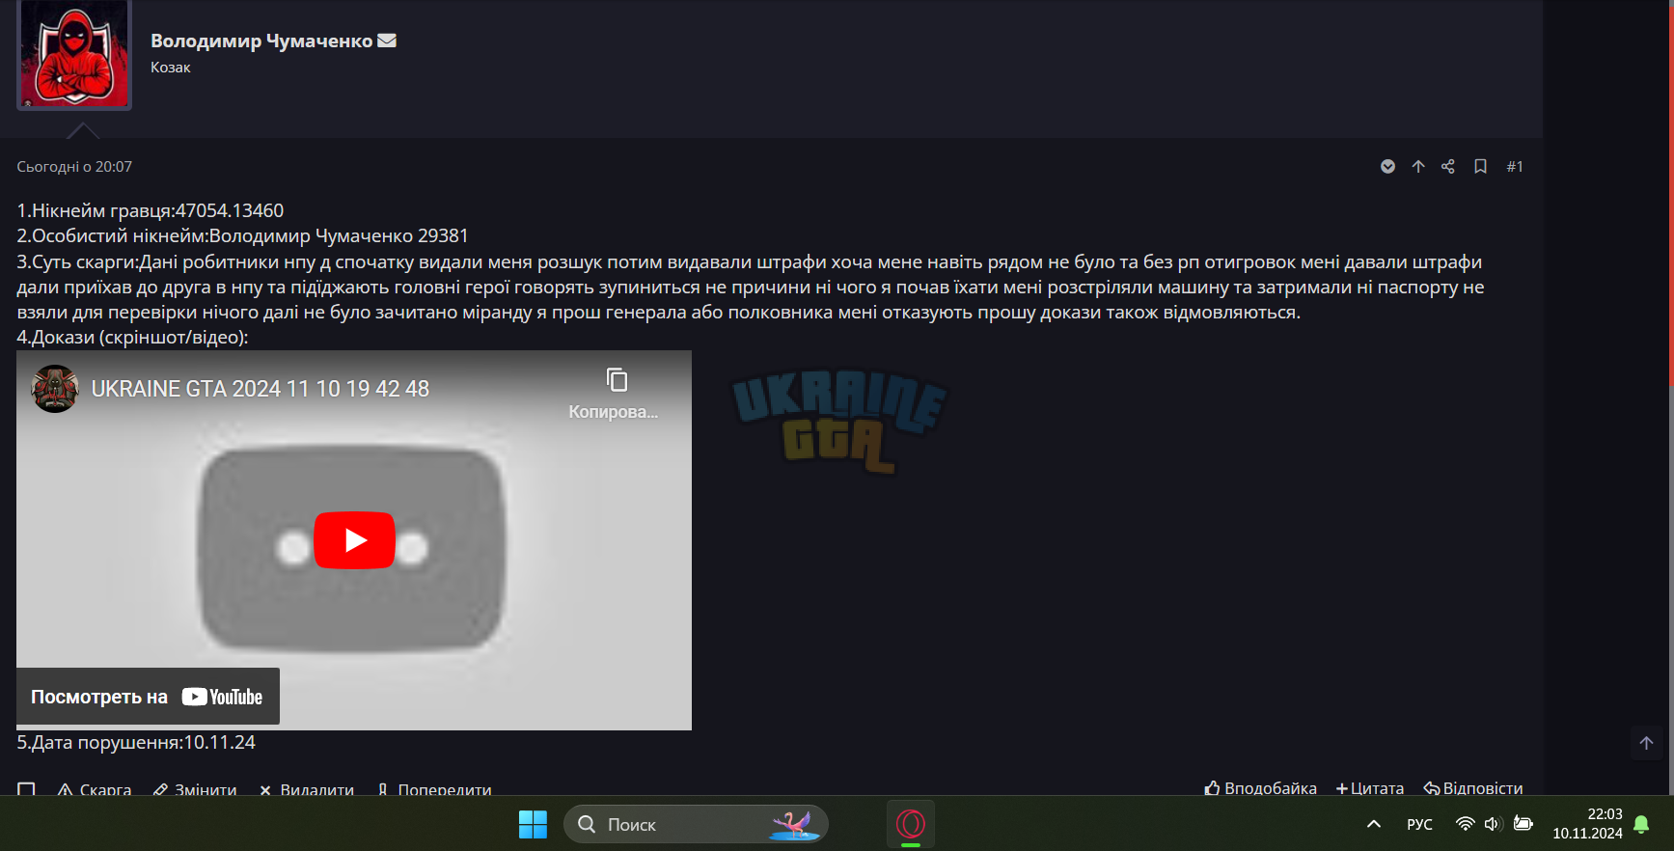Image resolution: width=1674 pixels, height=851 pixels.
Task: Open clock and calendar 22:03
Action: coord(1588,824)
